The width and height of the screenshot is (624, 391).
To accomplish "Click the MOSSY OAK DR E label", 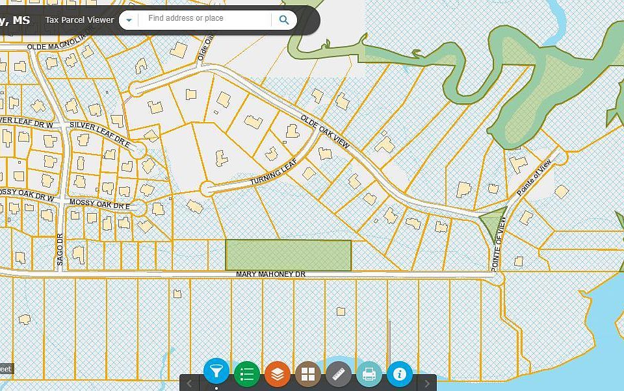I will click(x=100, y=204).
